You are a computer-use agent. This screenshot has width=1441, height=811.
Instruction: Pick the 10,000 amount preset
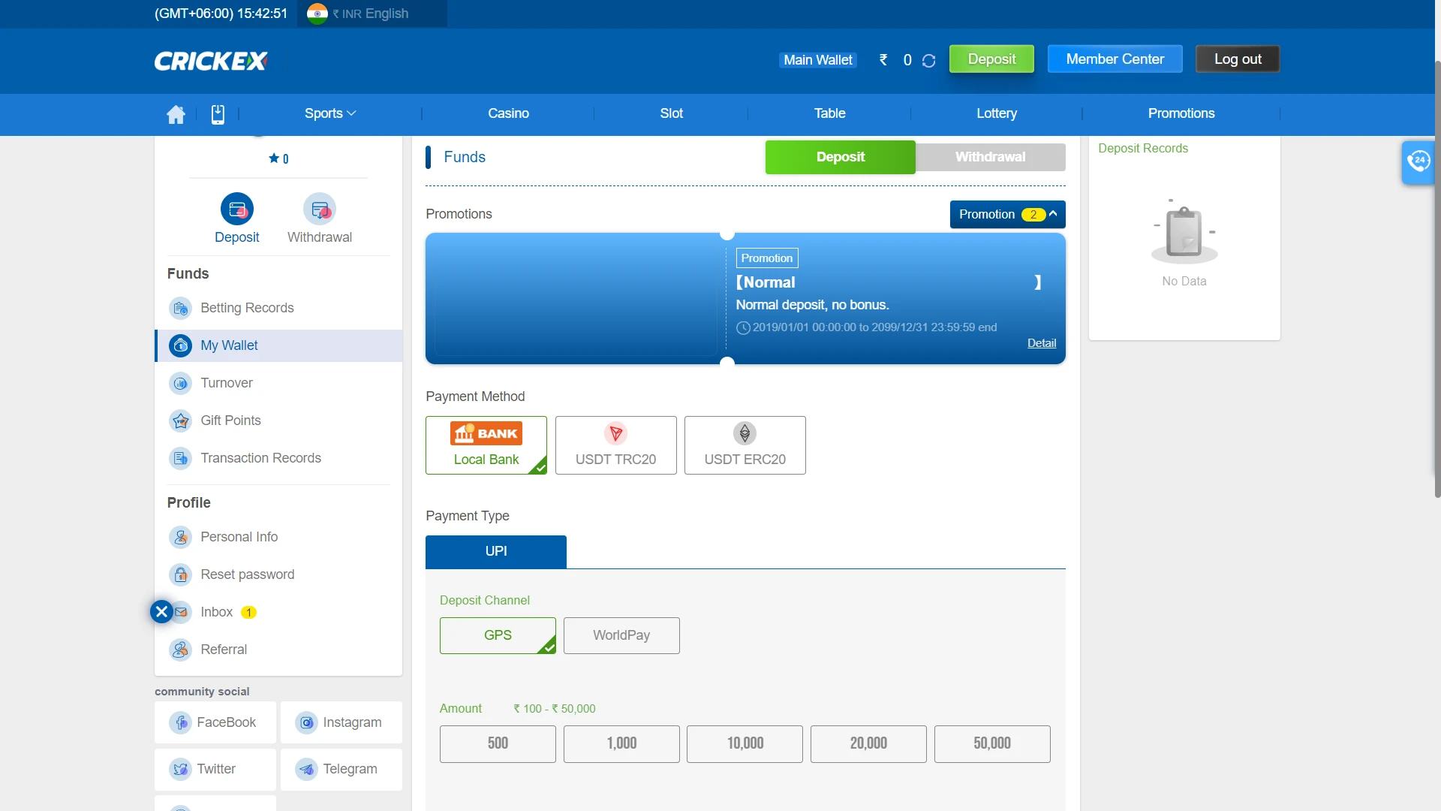click(x=745, y=743)
